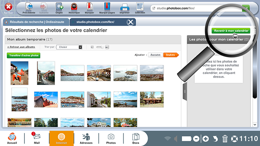Select the colorful boathouses row photo
Viewport: 260px width, 146px height.
[99, 73]
